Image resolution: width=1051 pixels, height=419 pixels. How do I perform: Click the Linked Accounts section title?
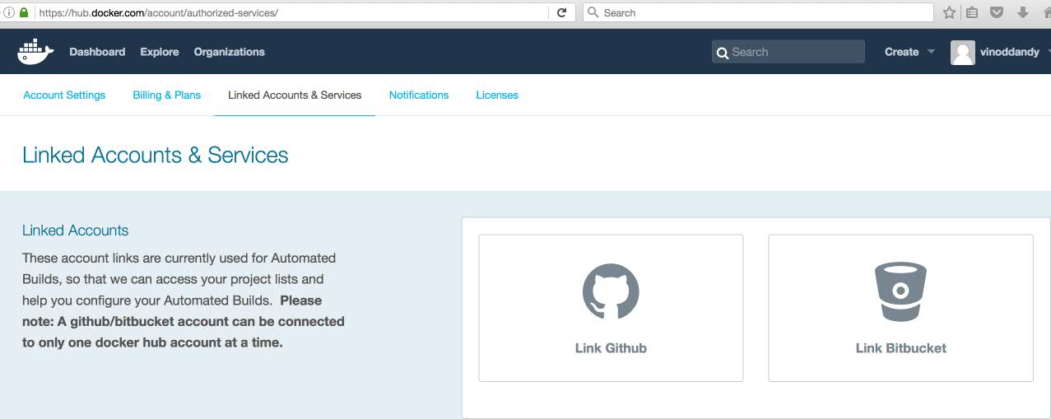point(76,230)
